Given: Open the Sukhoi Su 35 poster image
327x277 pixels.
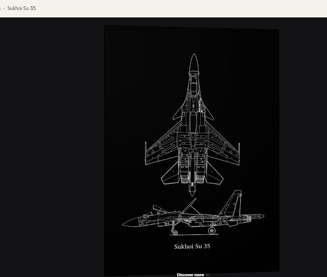Looking at the screenshot, I should coord(192,150).
